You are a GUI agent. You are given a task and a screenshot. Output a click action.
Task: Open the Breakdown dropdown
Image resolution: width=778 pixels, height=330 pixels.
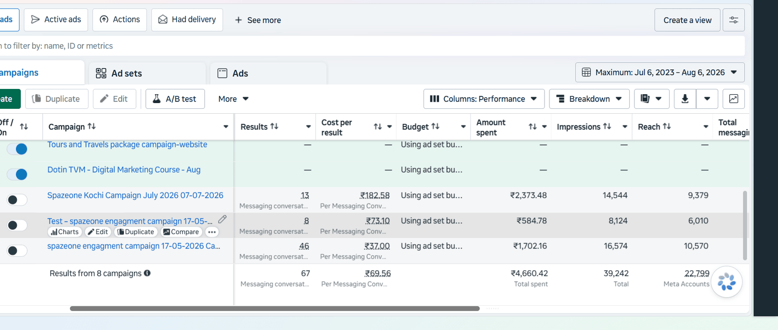click(589, 99)
